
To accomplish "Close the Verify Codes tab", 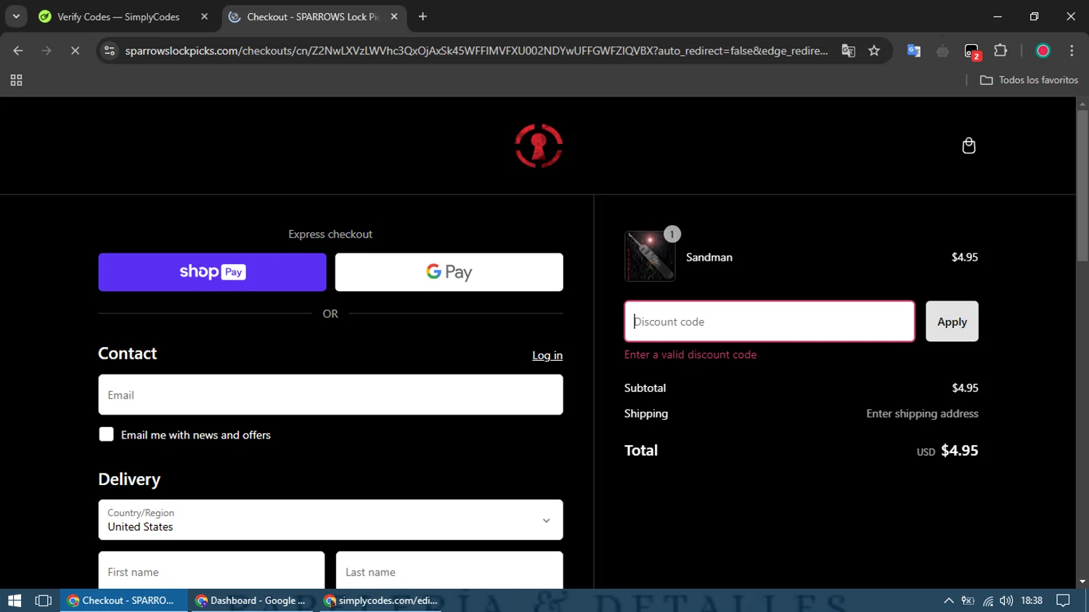I will [x=204, y=17].
